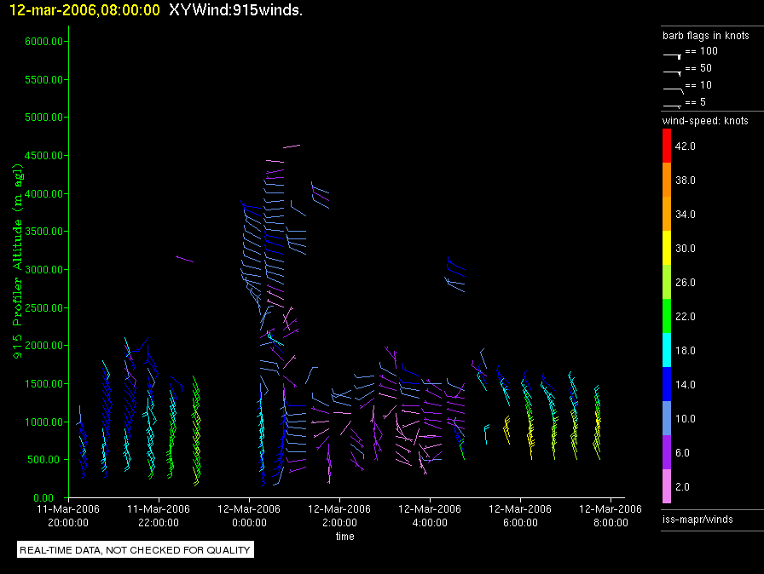Click the 18.0 color scale value
Screen dimensions: 764x574
coord(685,350)
